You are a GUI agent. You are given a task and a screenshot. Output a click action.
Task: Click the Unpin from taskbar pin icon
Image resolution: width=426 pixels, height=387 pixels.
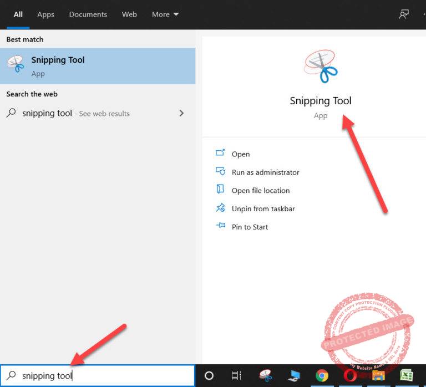(x=220, y=207)
